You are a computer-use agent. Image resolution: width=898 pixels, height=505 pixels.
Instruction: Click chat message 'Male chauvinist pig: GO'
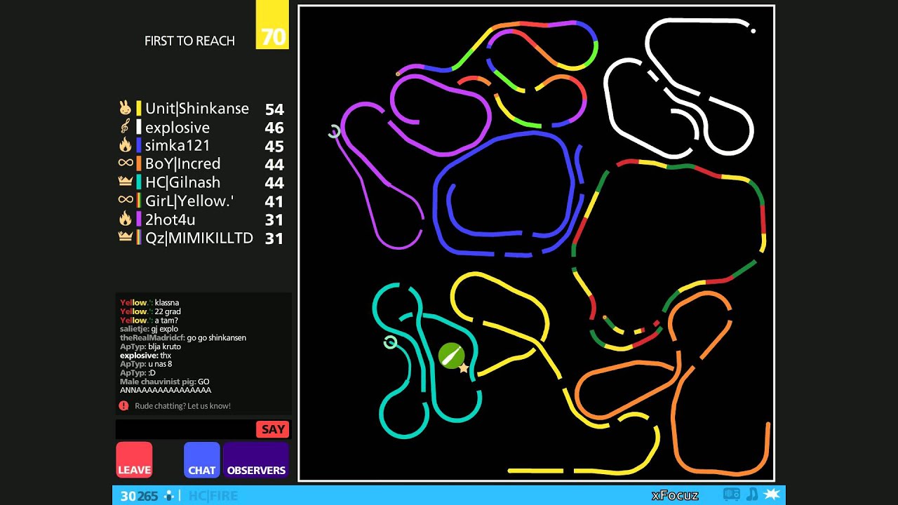[165, 382]
